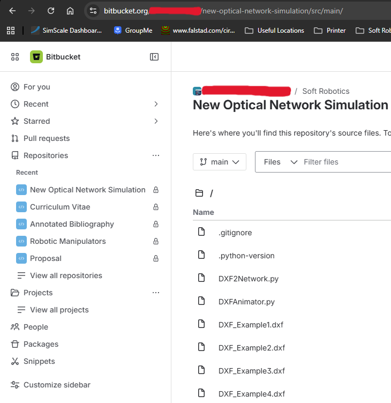Open DXF2Network.py file
Image resolution: width=391 pixels, height=403 pixels.
249,279
